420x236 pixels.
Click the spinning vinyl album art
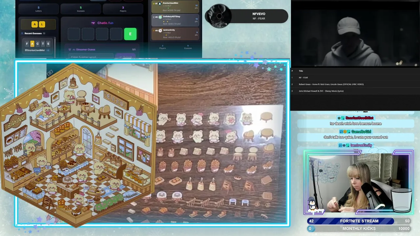219,16
